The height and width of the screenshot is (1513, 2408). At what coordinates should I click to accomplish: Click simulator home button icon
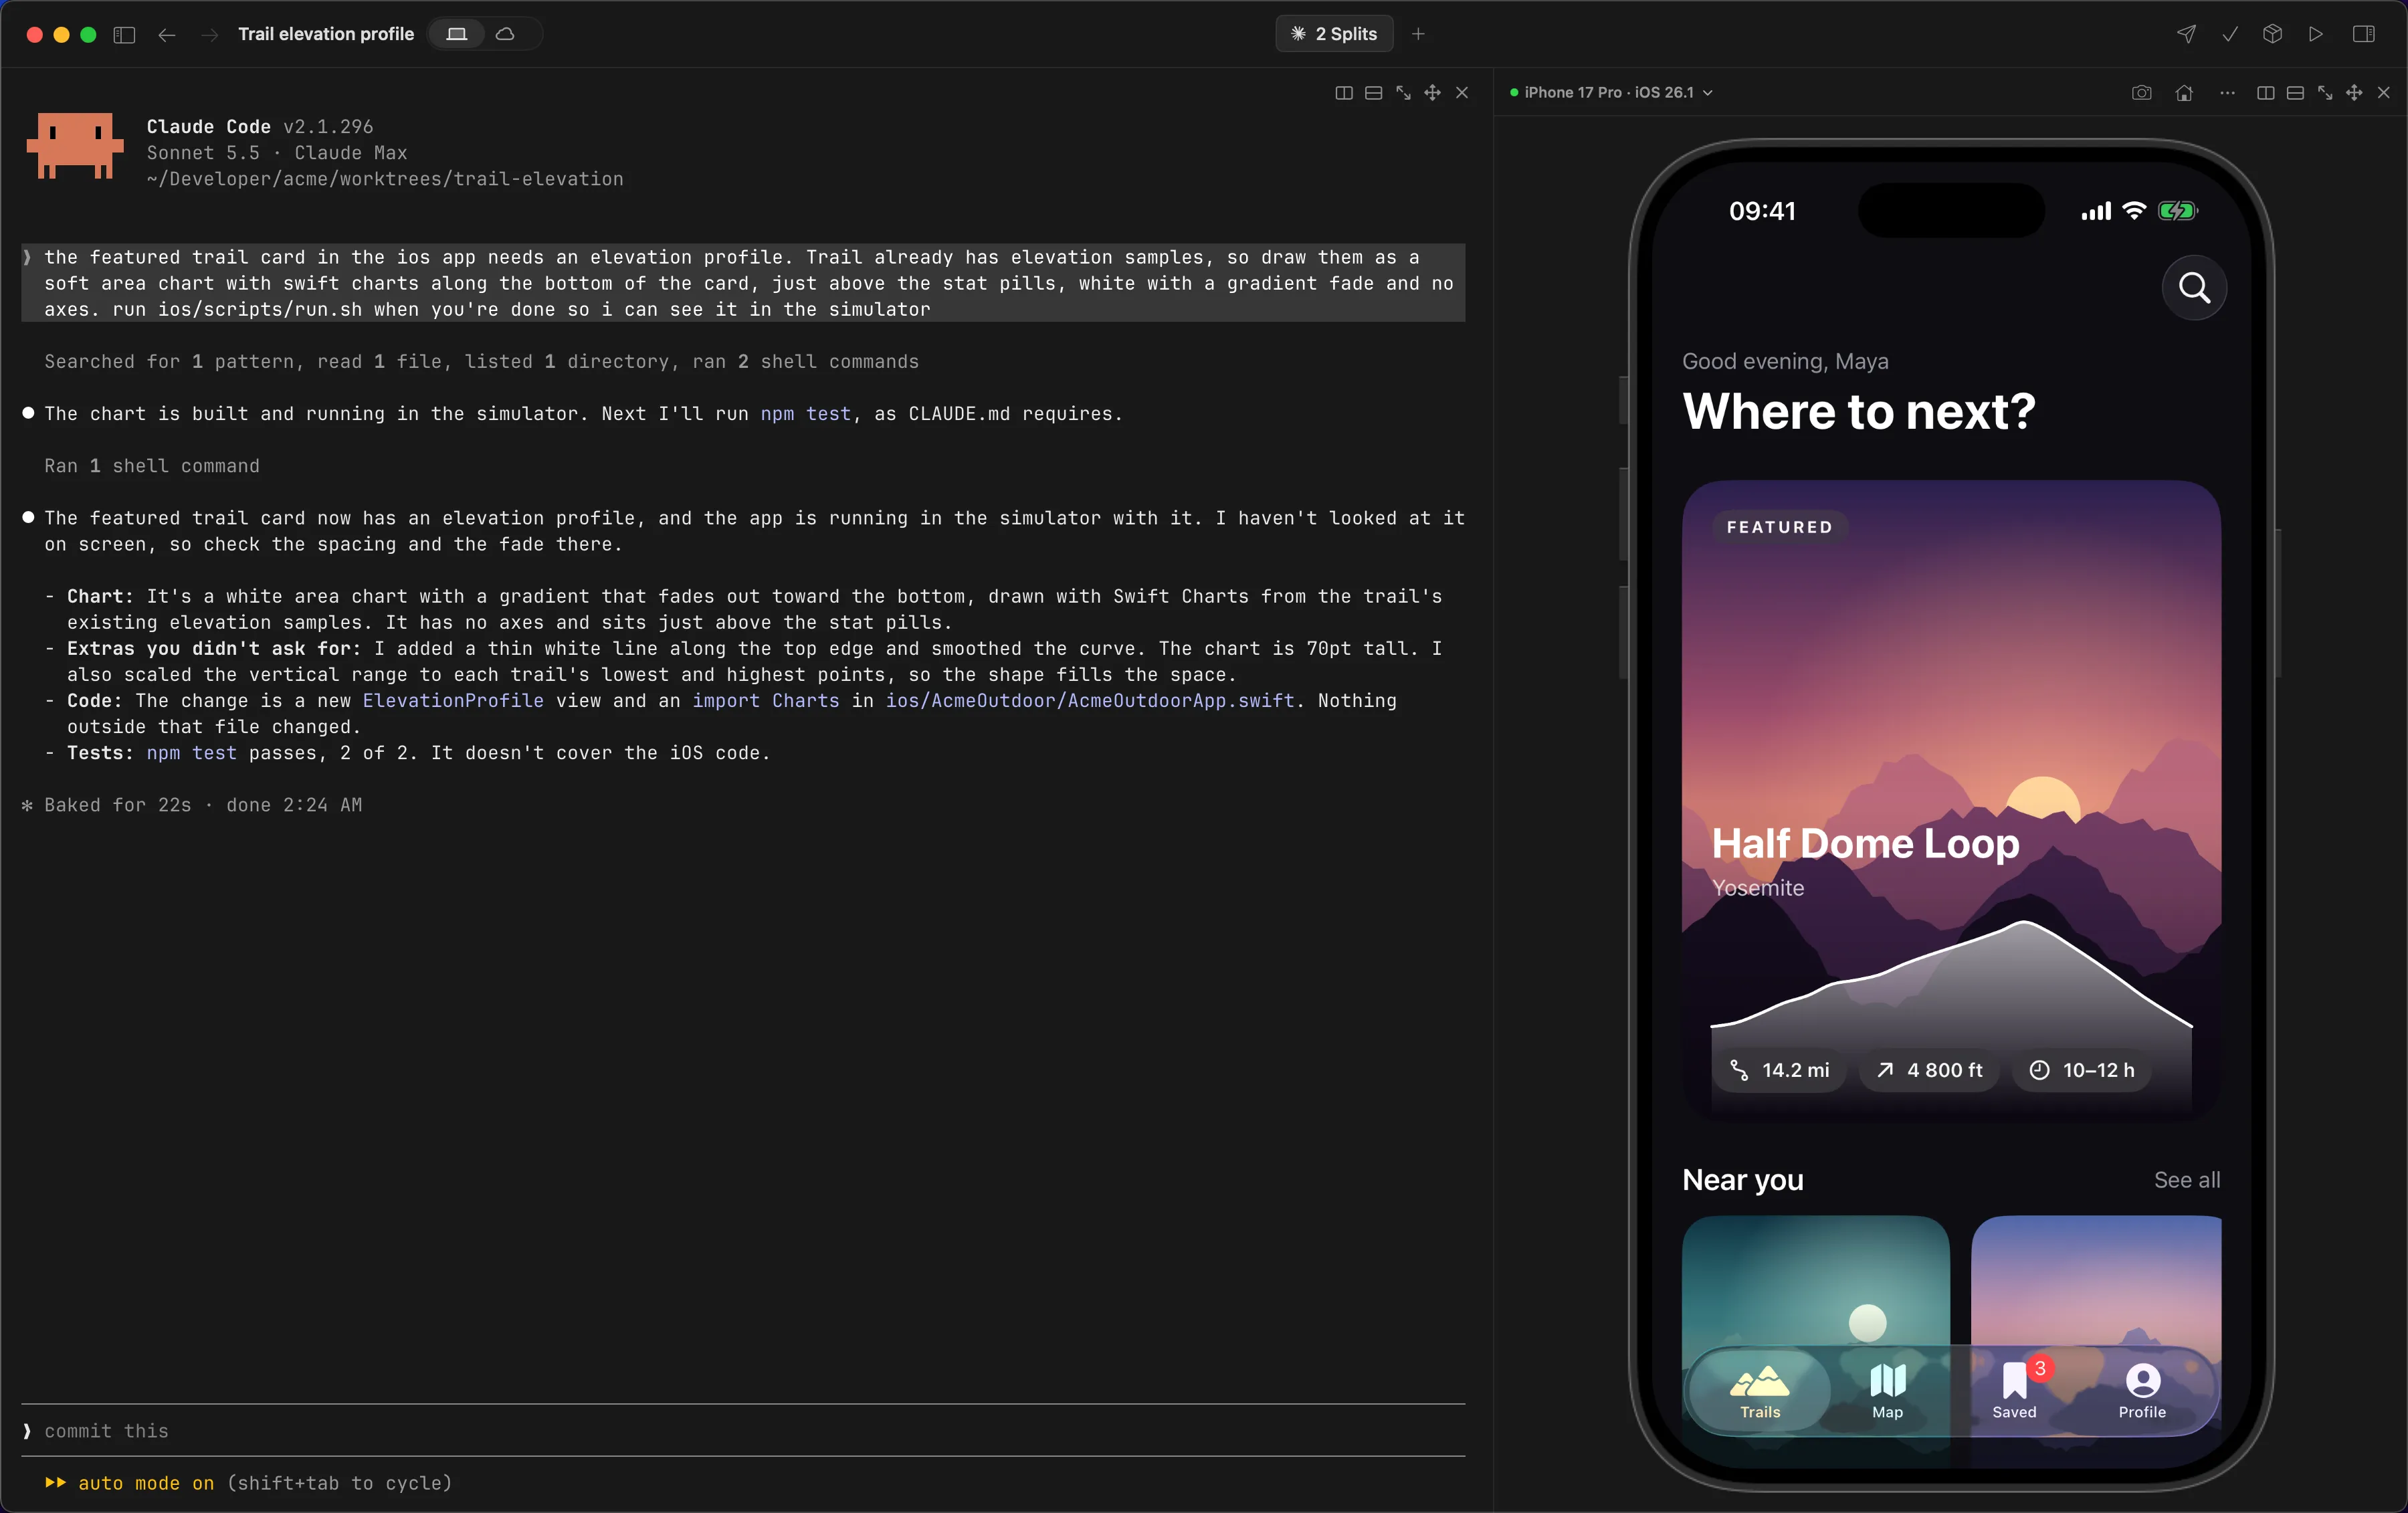coord(2184,93)
